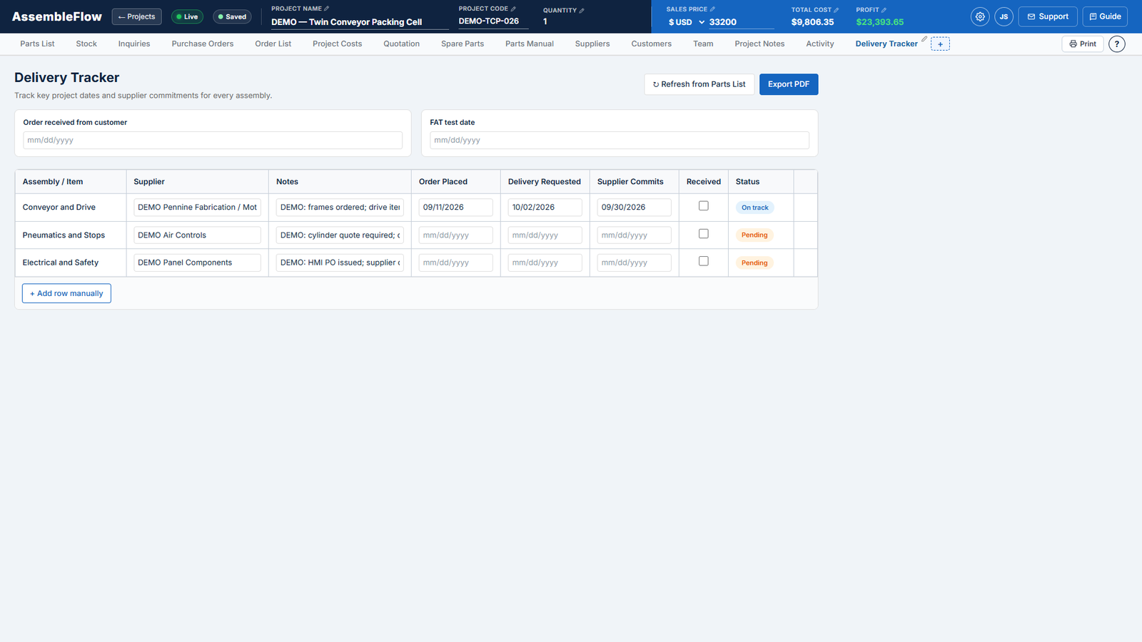The height and width of the screenshot is (642, 1142).
Task: View the Activity tab
Action: (x=820, y=44)
